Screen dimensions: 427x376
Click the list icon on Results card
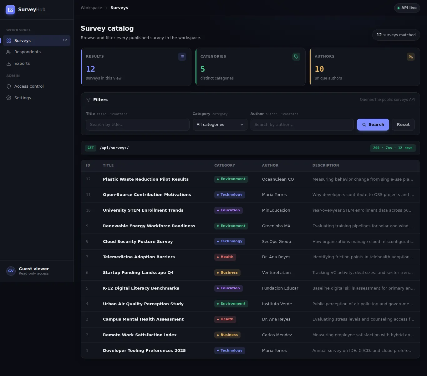point(182,57)
